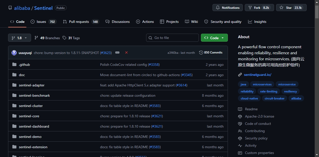Screen dimensions: 319x157
Task: Open the Pull requests tab
Action: (x=81, y=22)
